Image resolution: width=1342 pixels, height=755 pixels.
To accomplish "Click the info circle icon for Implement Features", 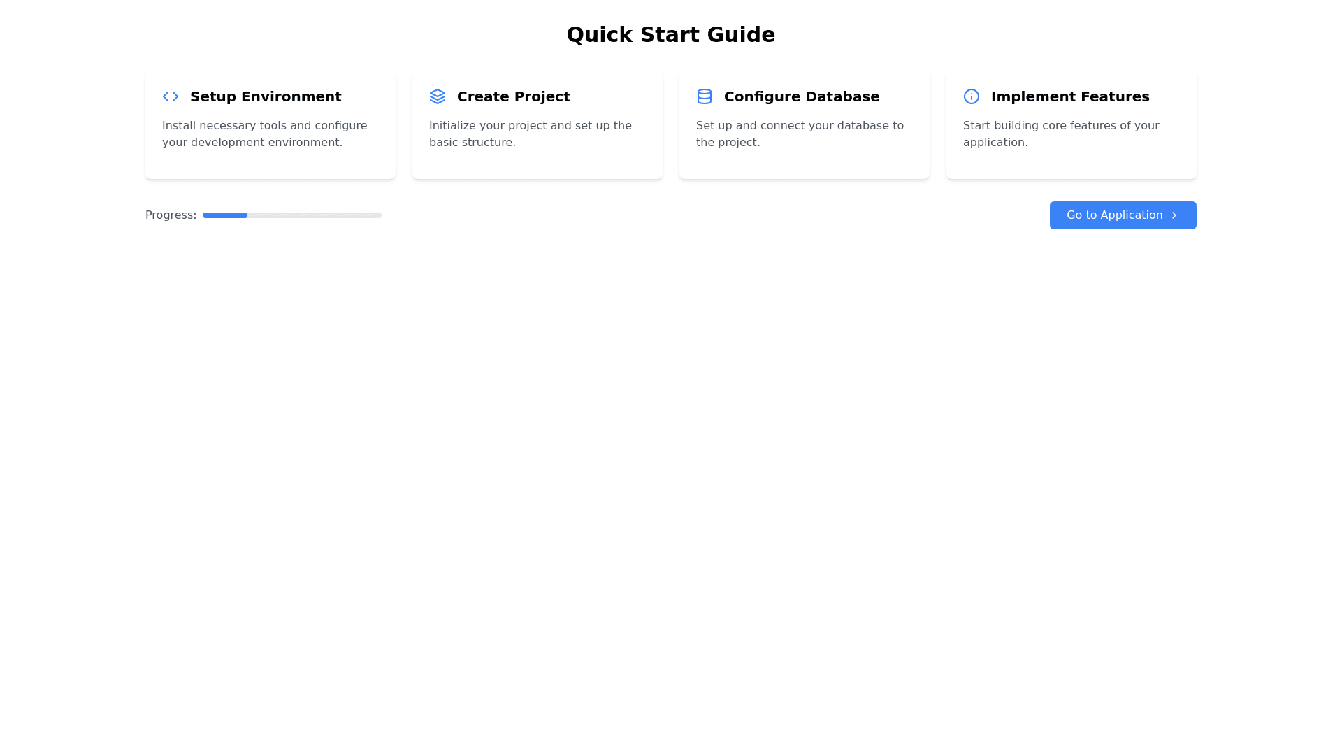I will [972, 96].
